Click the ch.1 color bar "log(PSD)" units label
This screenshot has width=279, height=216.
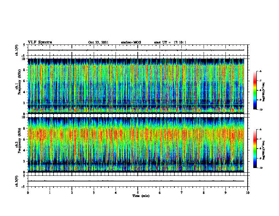coord(264,92)
